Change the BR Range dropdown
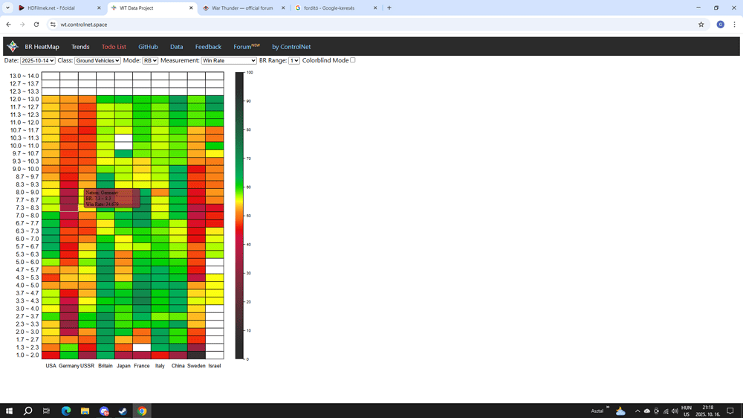The height and width of the screenshot is (418, 743). tap(294, 61)
